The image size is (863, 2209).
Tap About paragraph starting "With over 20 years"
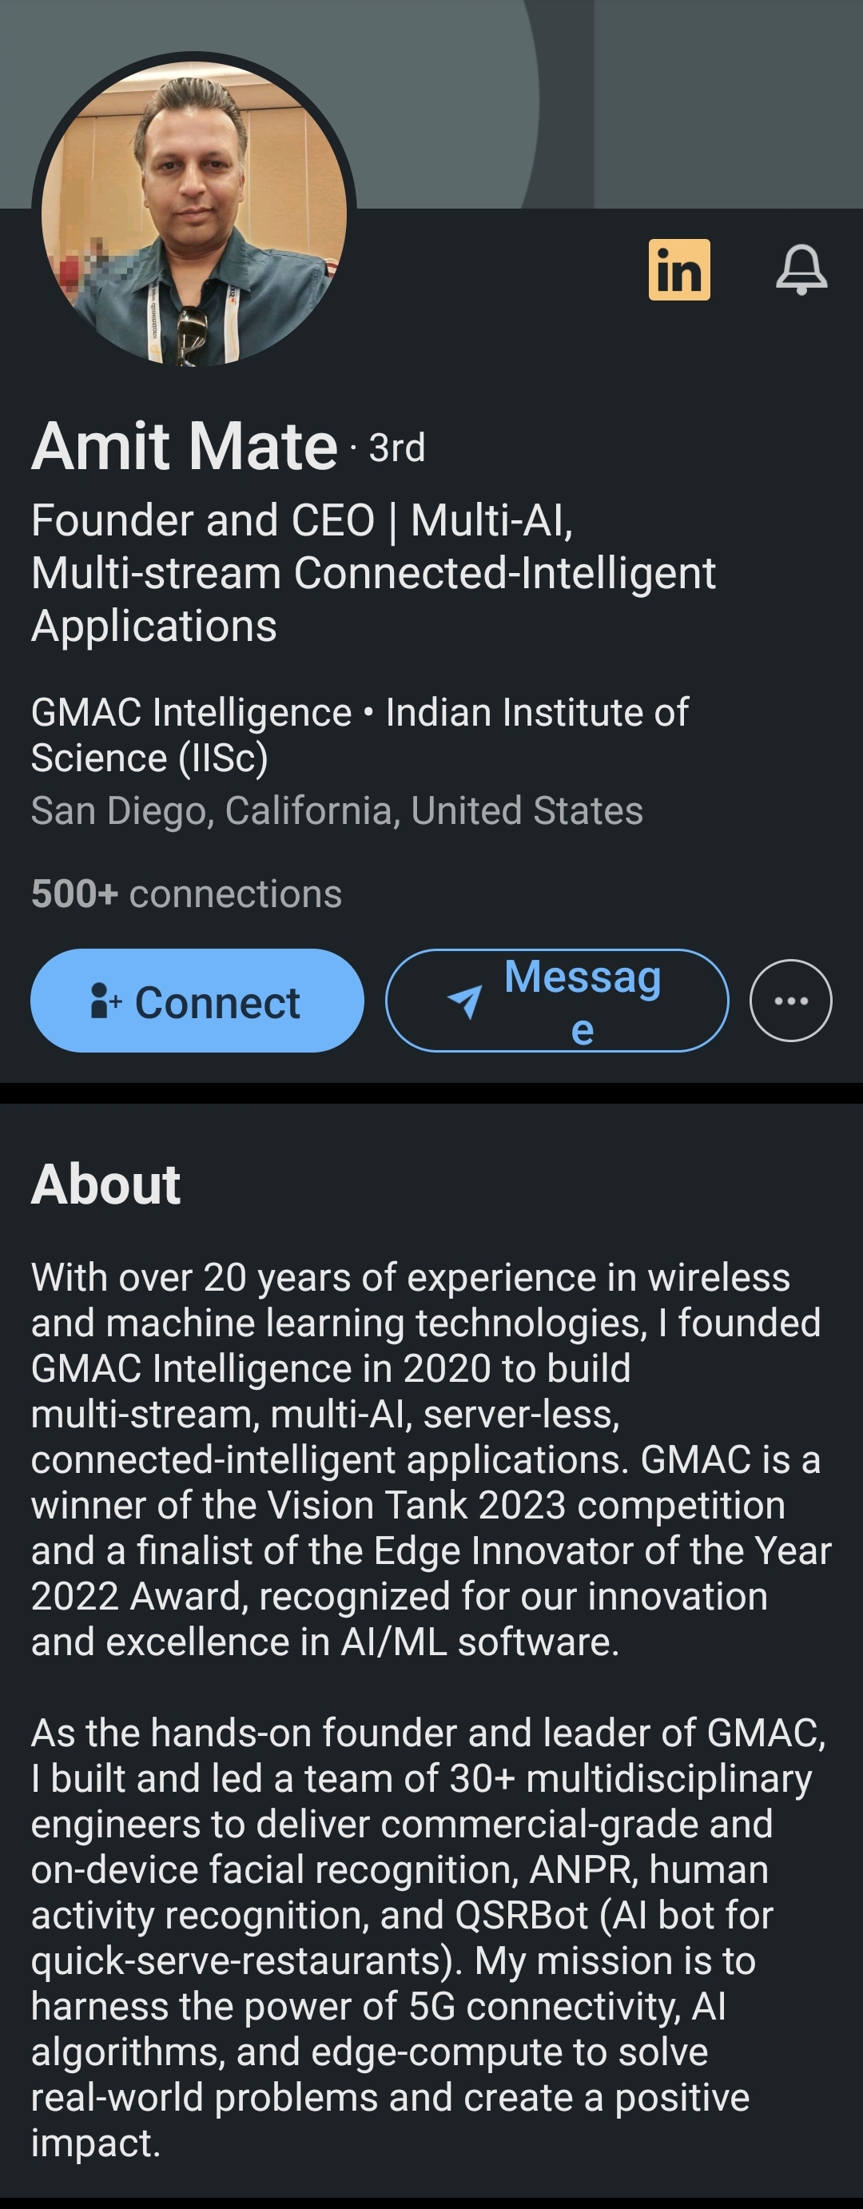tap(428, 1459)
